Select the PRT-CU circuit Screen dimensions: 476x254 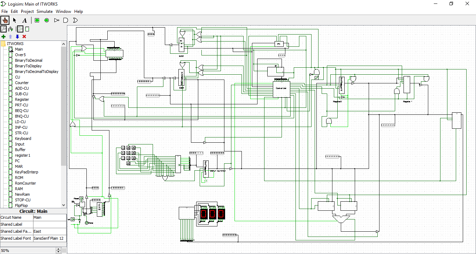[x=22, y=105]
